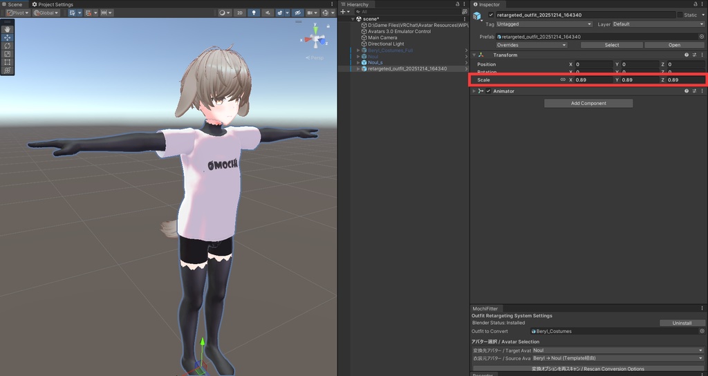This screenshot has width=708, height=376.
Task: Select the Rotate tool
Action: 7,46
